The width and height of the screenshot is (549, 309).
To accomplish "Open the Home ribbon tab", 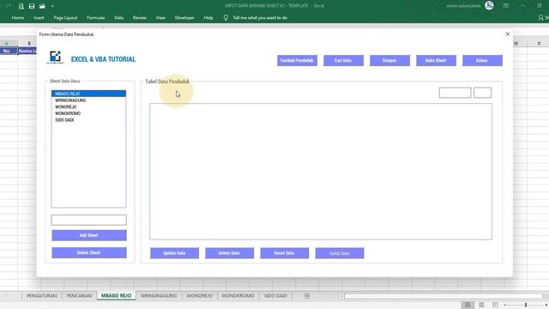I will [x=18, y=17].
